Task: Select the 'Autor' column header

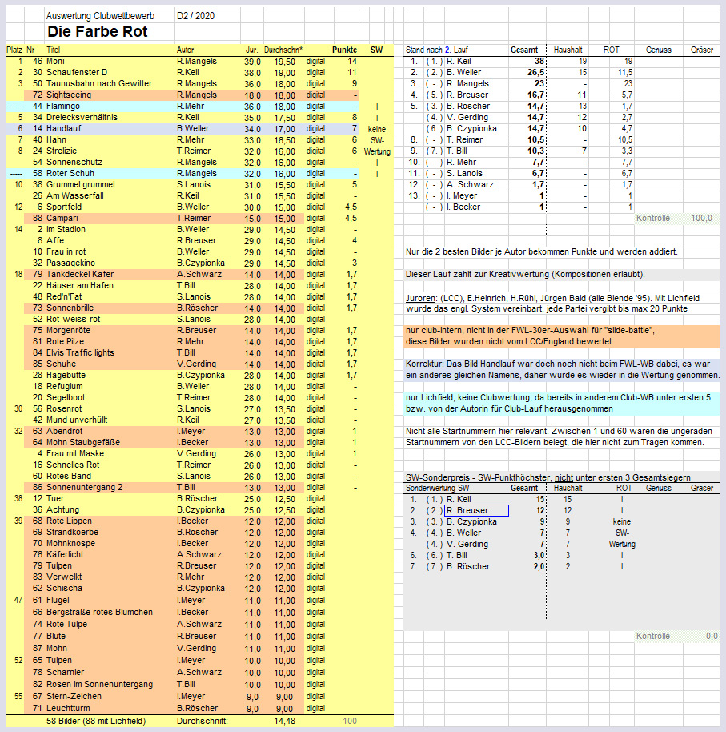Action: coord(185,50)
